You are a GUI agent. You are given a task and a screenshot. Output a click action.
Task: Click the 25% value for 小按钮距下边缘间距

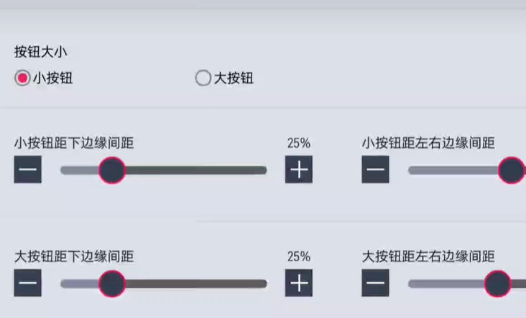click(x=299, y=143)
